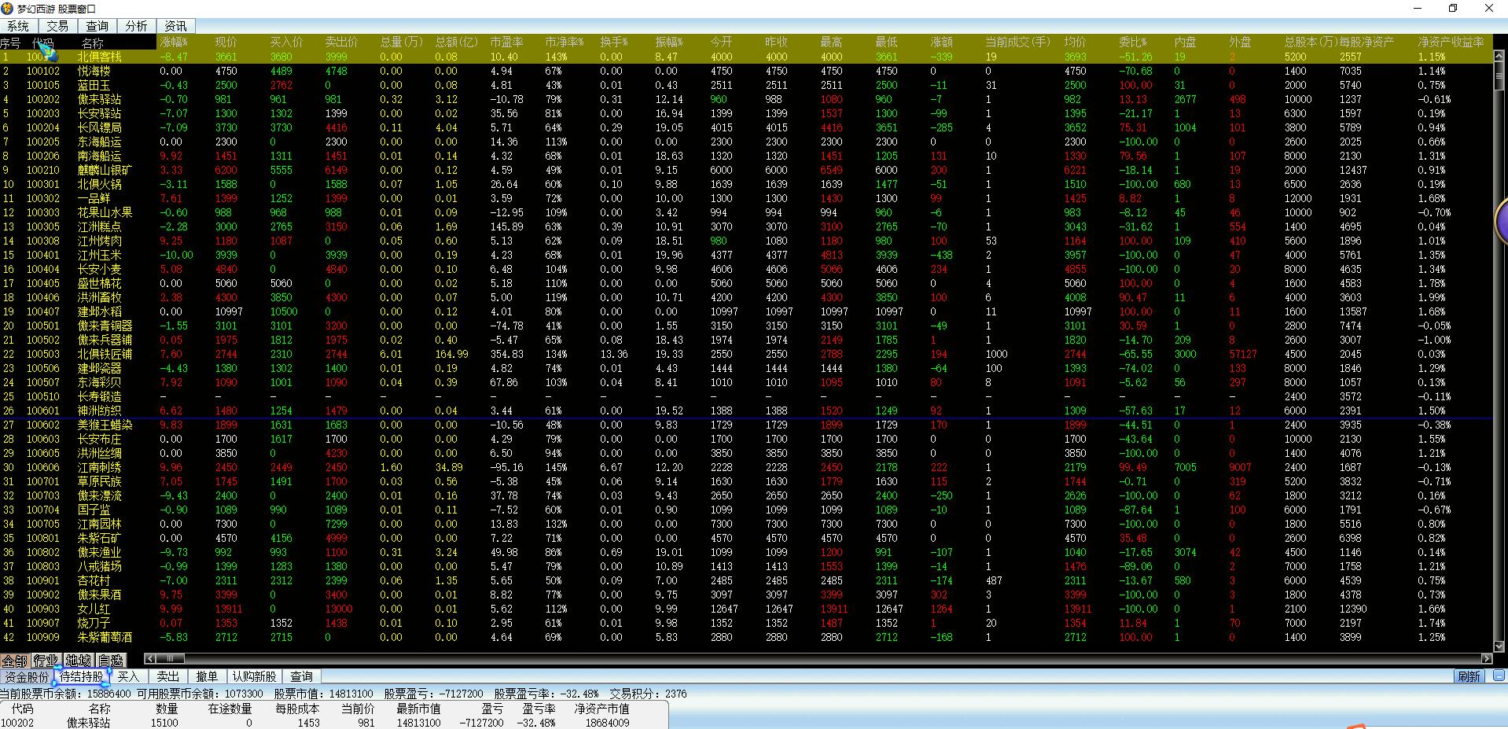Click the app icon in the title bar
The height and width of the screenshot is (729, 1508).
tap(8, 9)
